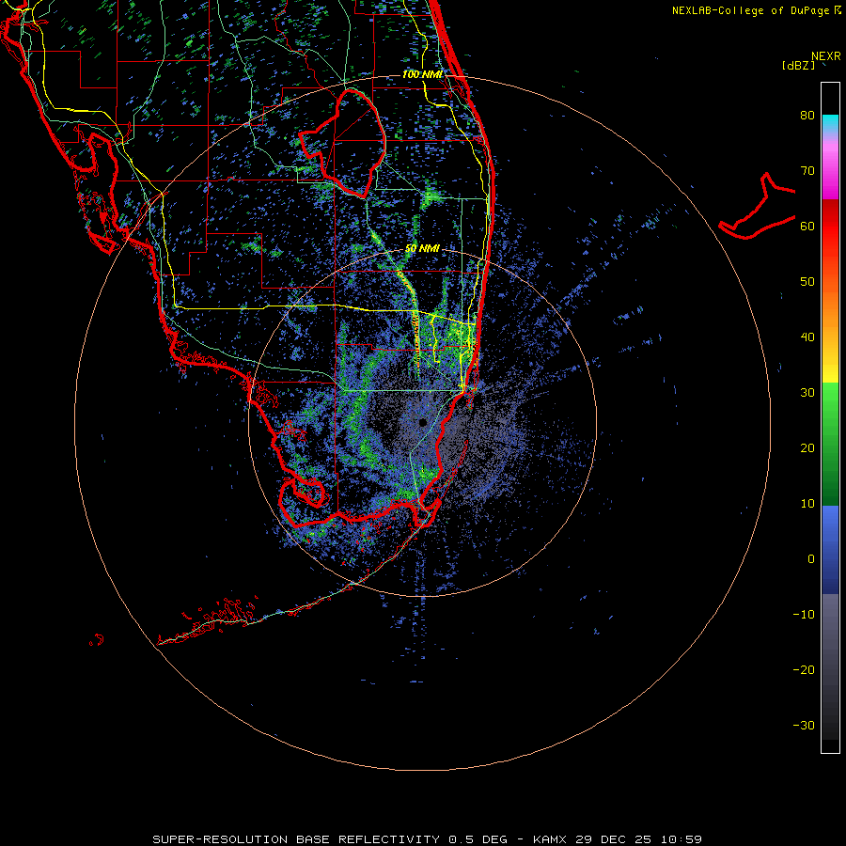Select the 10 dBZ scale value

[807, 504]
